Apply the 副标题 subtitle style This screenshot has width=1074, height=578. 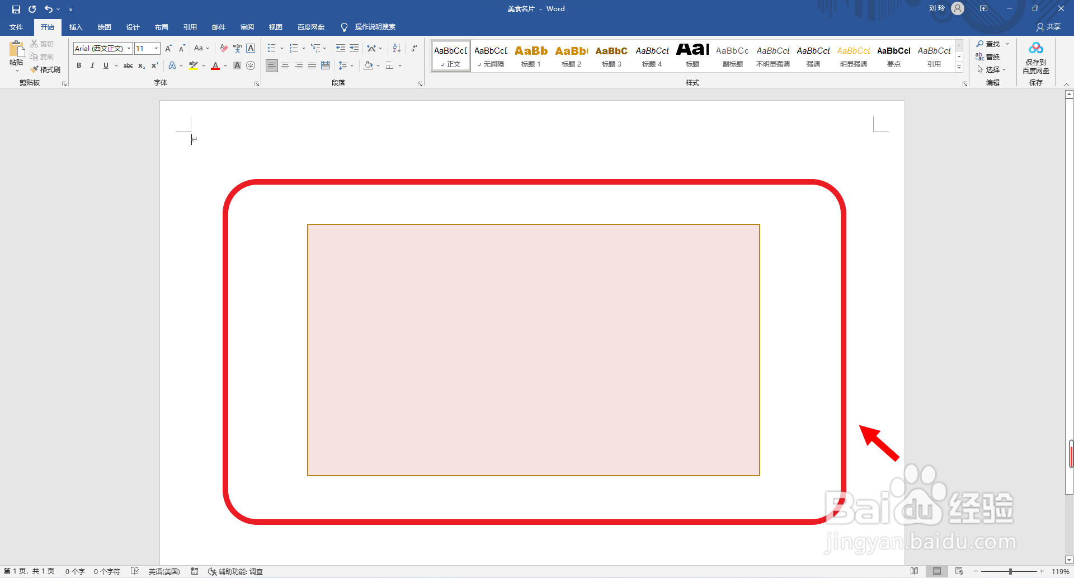click(x=732, y=56)
